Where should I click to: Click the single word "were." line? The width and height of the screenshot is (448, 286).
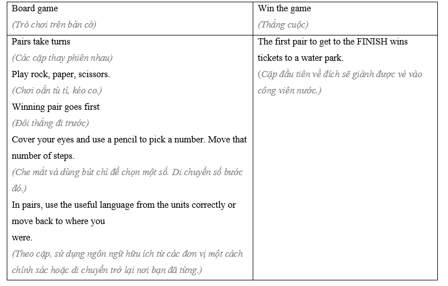point(22,238)
